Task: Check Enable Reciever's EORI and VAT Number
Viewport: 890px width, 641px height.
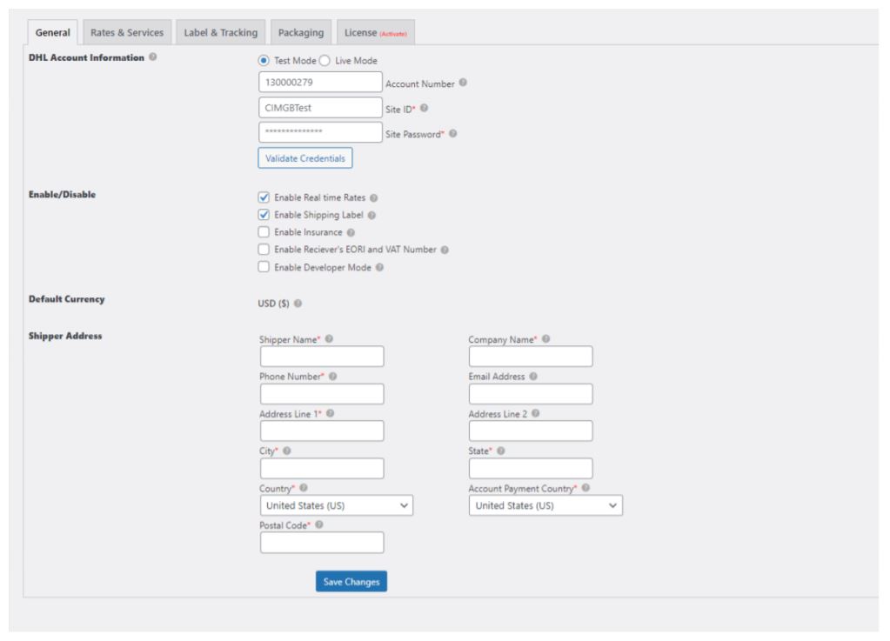Action: (264, 250)
